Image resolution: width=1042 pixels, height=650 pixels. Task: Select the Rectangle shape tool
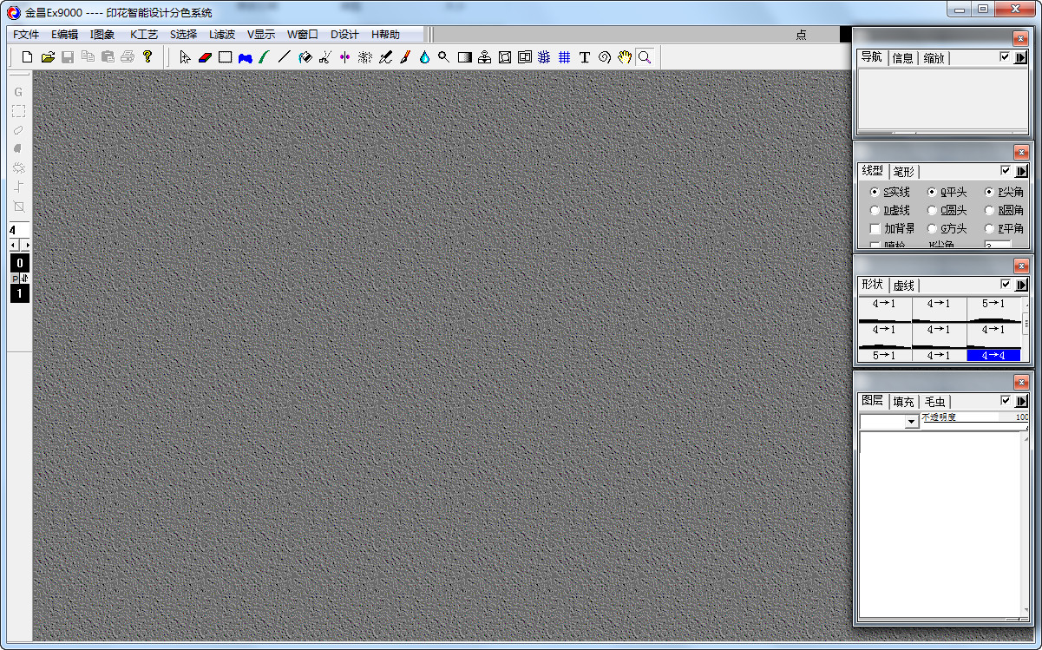[225, 57]
